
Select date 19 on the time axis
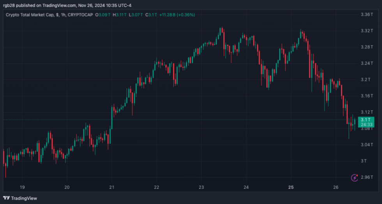[22, 187]
